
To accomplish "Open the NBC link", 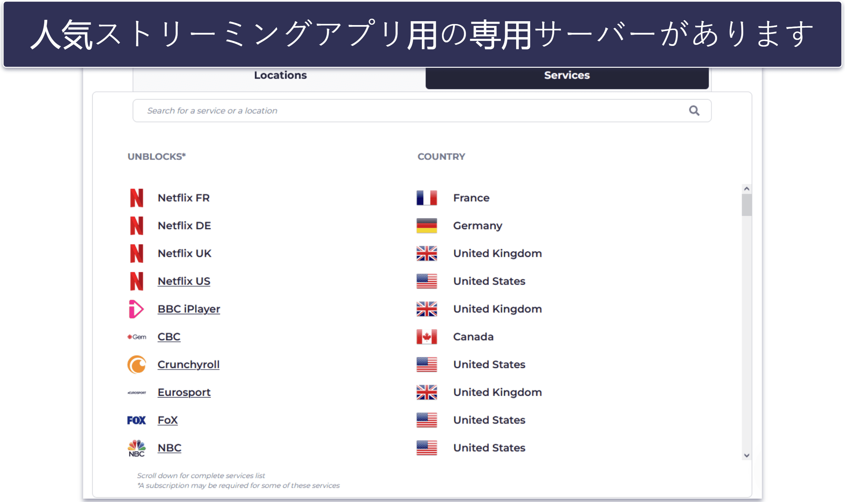I will pos(169,448).
